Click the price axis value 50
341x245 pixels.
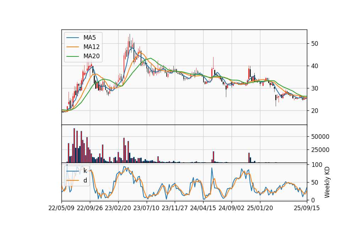(x=314, y=44)
